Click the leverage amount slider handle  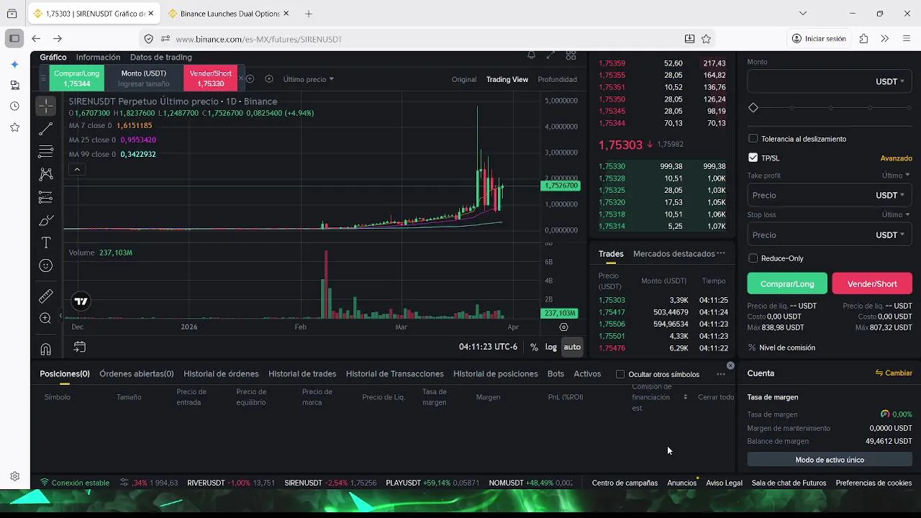(753, 108)
